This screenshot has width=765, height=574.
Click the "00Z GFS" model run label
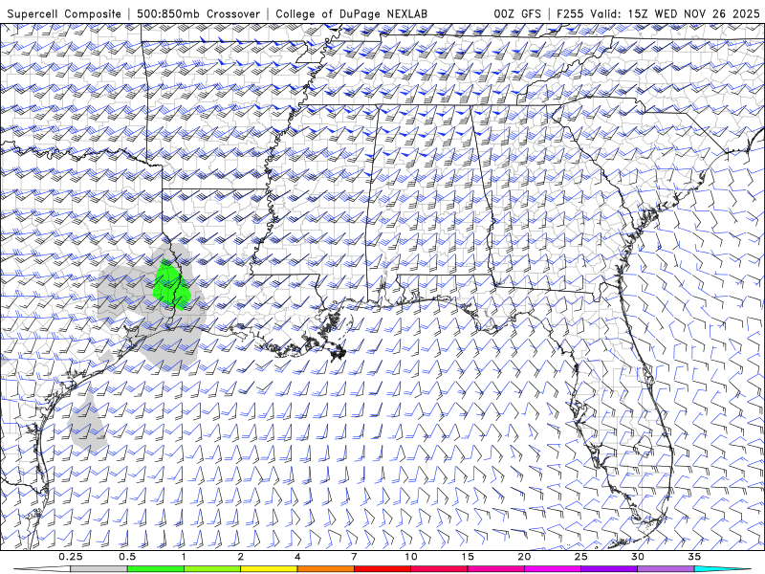click(x=517, y=13)
